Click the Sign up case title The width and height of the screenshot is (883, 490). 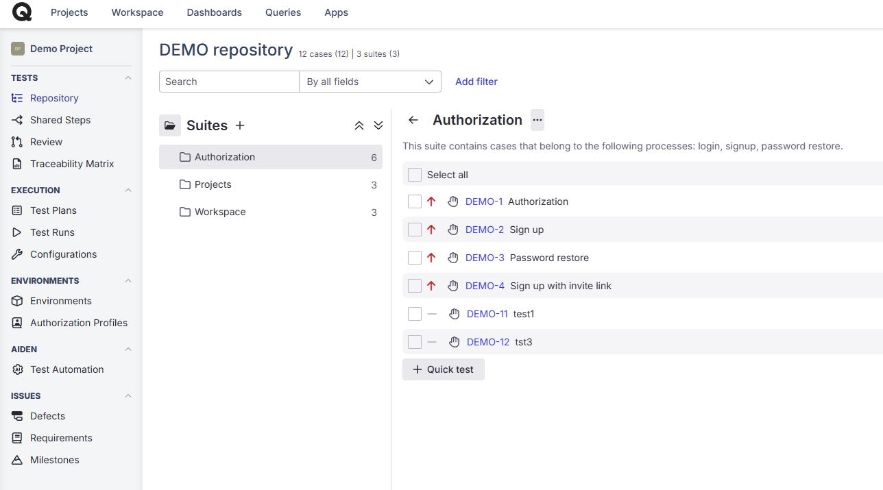click(x=527, y=230)
